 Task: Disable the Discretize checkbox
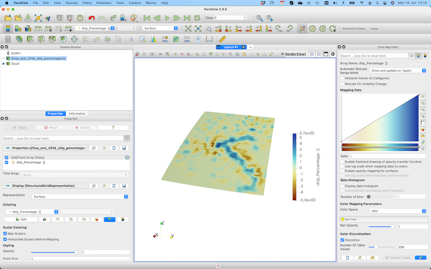342,240
